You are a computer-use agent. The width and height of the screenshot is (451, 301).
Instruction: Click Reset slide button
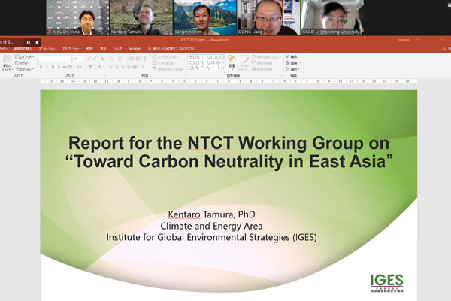[22, 62]
